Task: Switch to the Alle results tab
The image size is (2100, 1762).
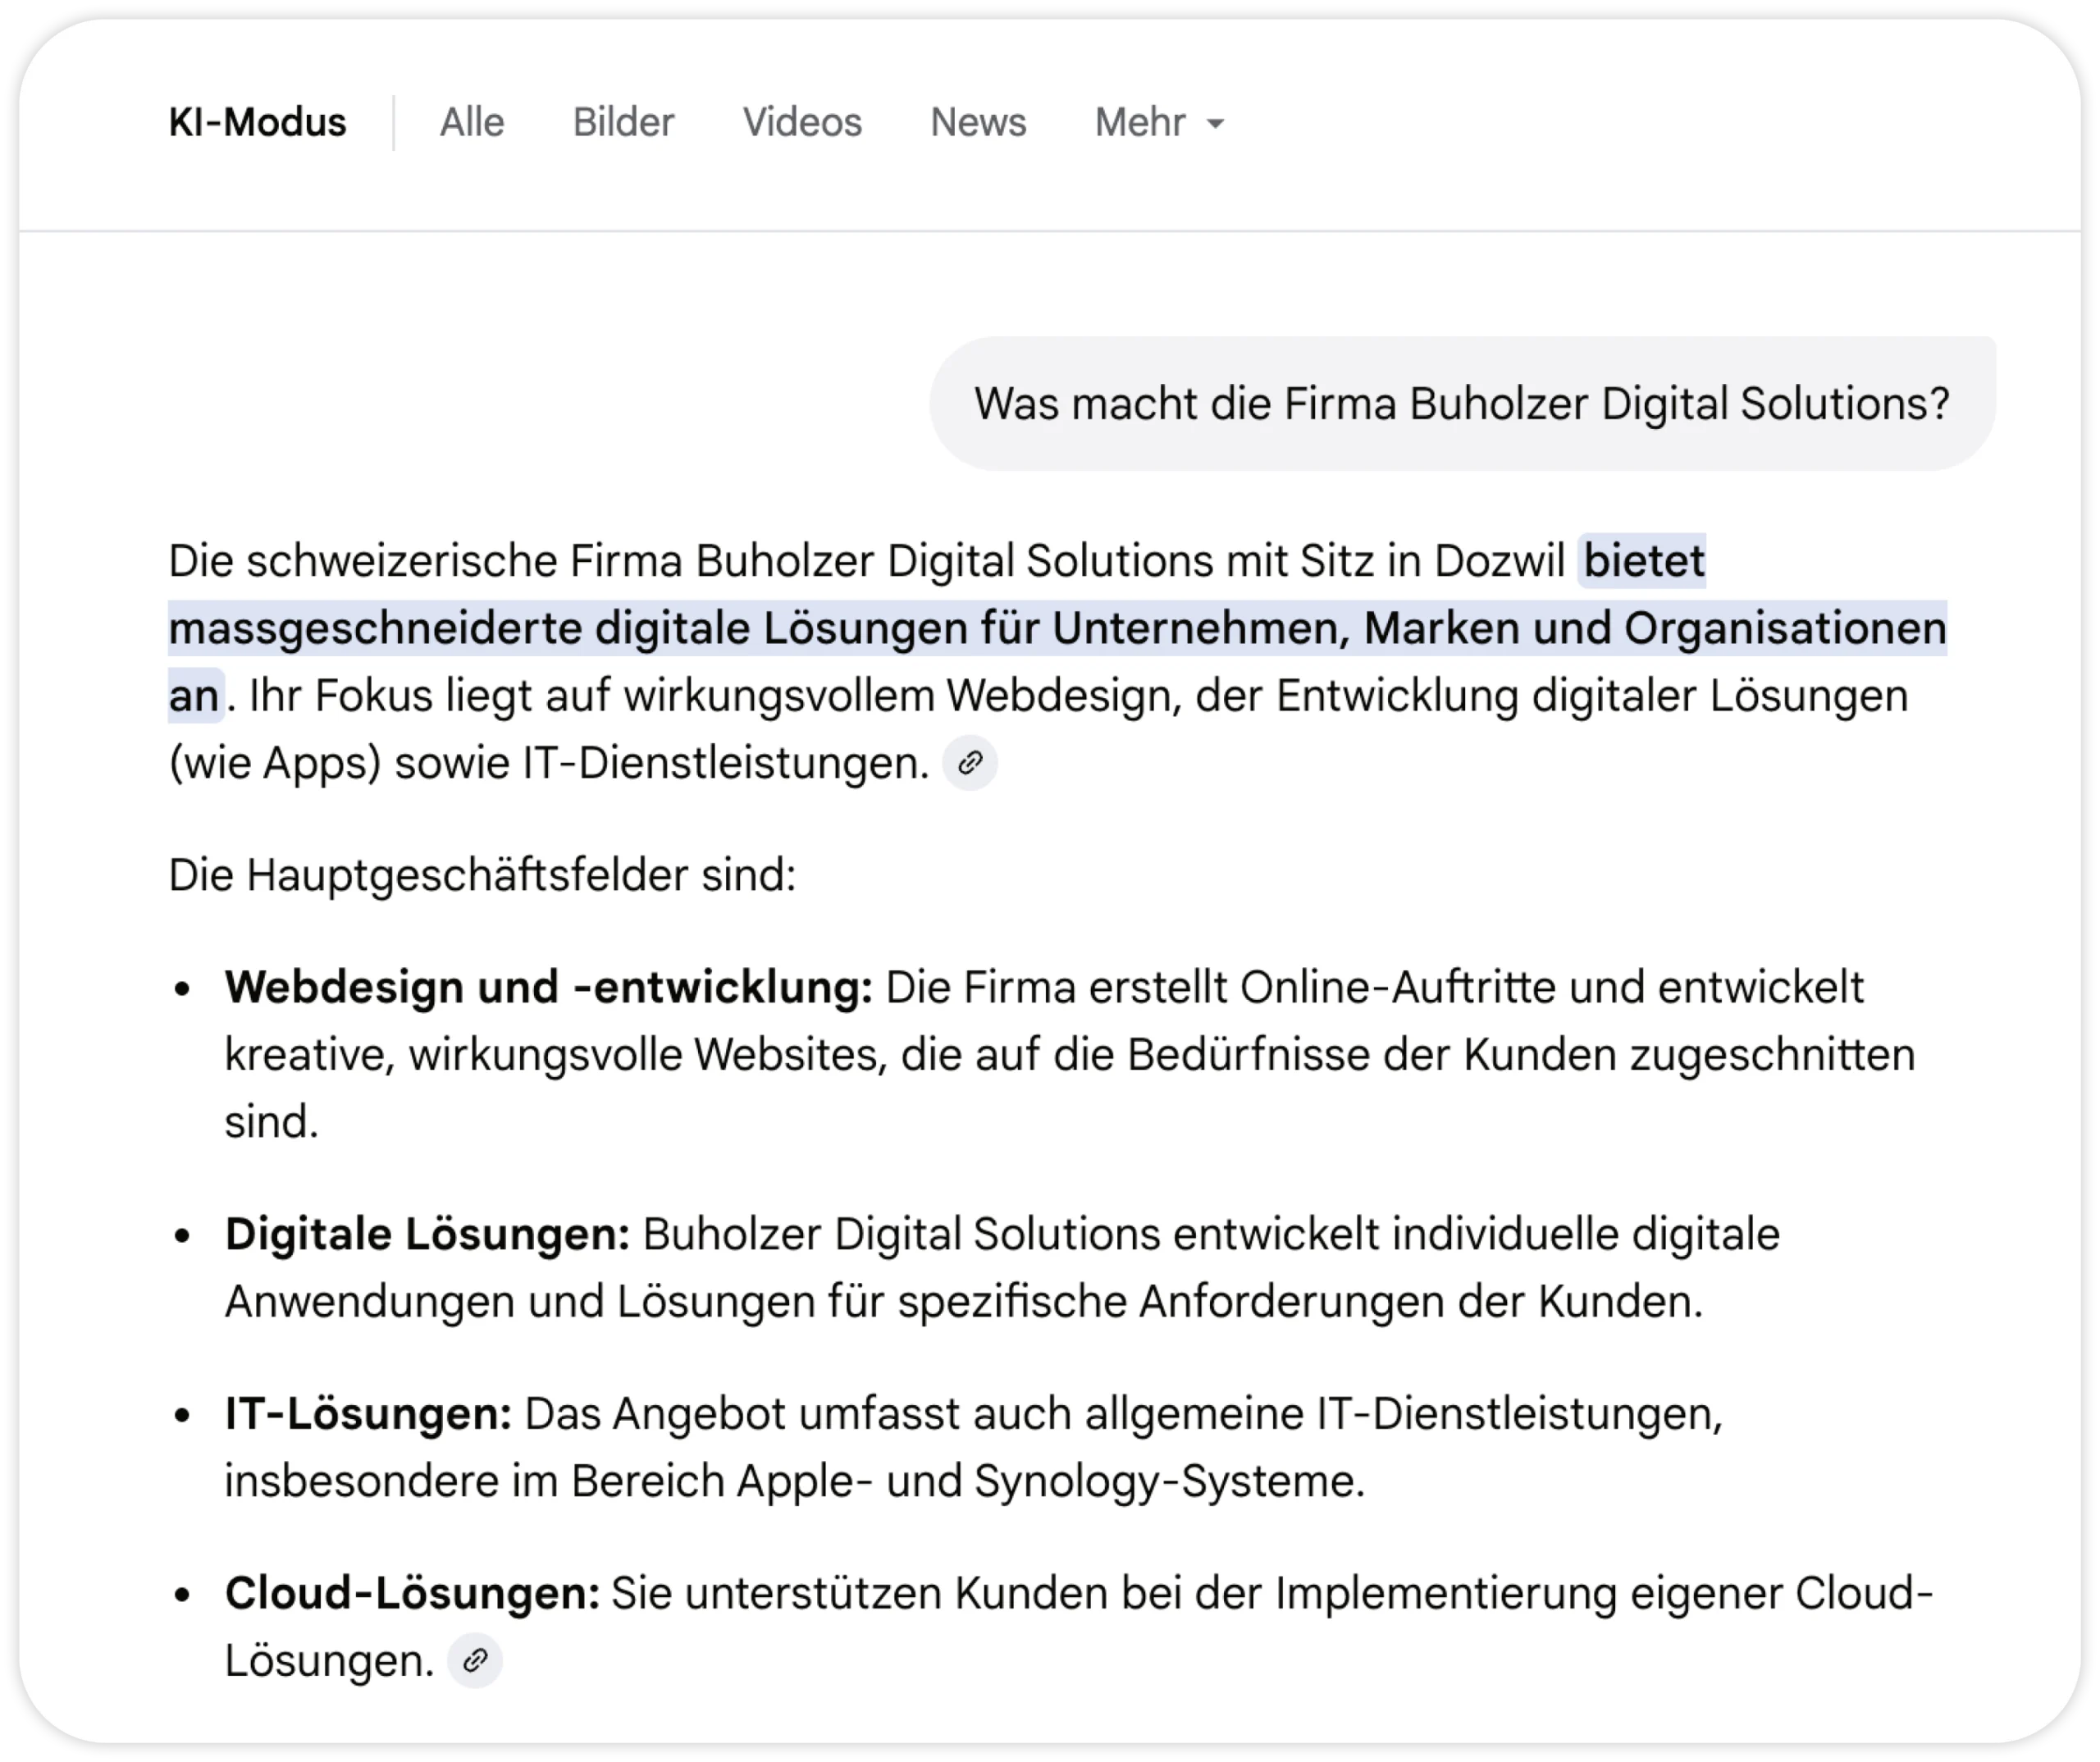Action: [472, 123]
